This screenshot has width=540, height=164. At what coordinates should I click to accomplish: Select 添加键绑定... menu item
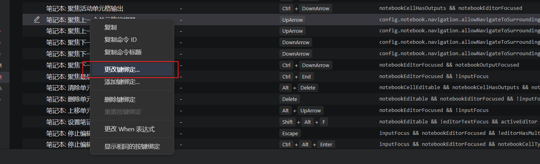(x=122, y=82)
